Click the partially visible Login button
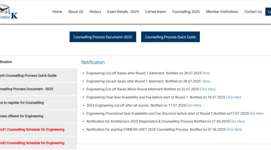The height and width of the screenshot is (150, 271). click(268, 12)
